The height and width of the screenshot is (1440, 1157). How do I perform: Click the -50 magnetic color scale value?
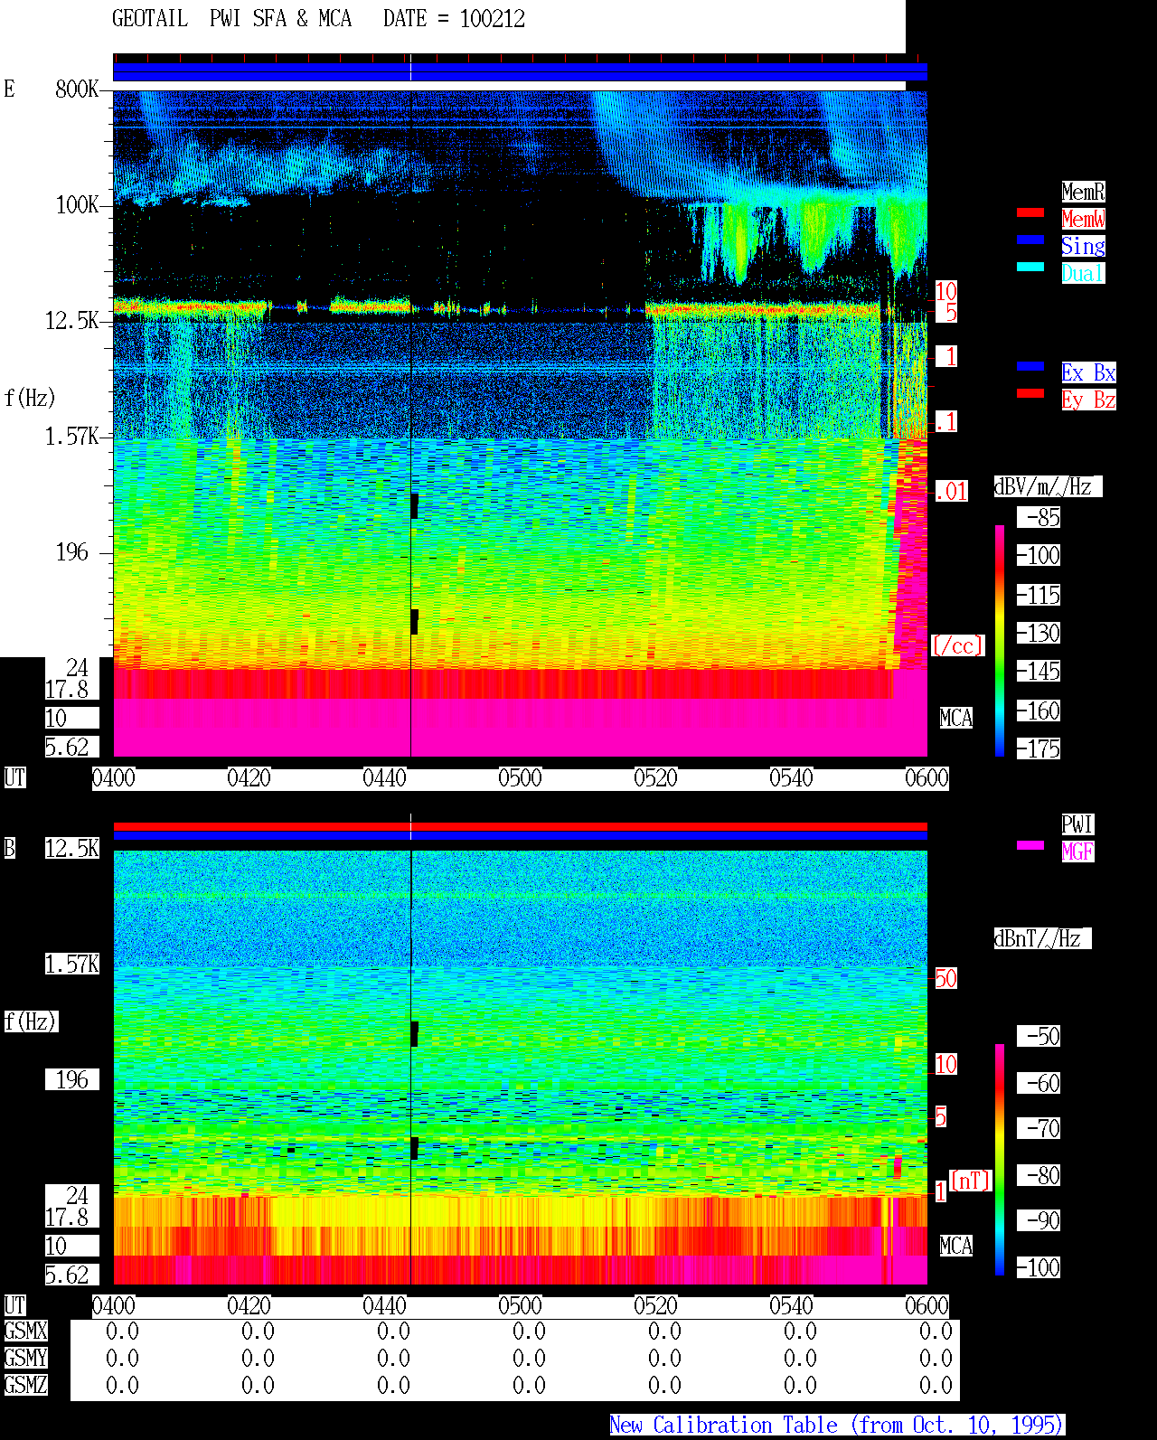coord(1039,1036)
